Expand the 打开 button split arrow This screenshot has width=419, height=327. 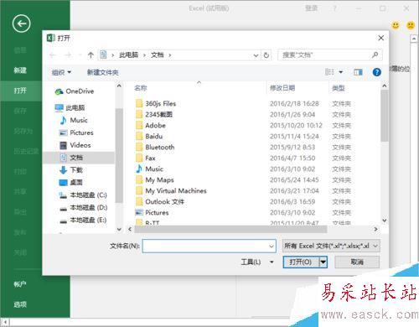[x=323, y=262]
